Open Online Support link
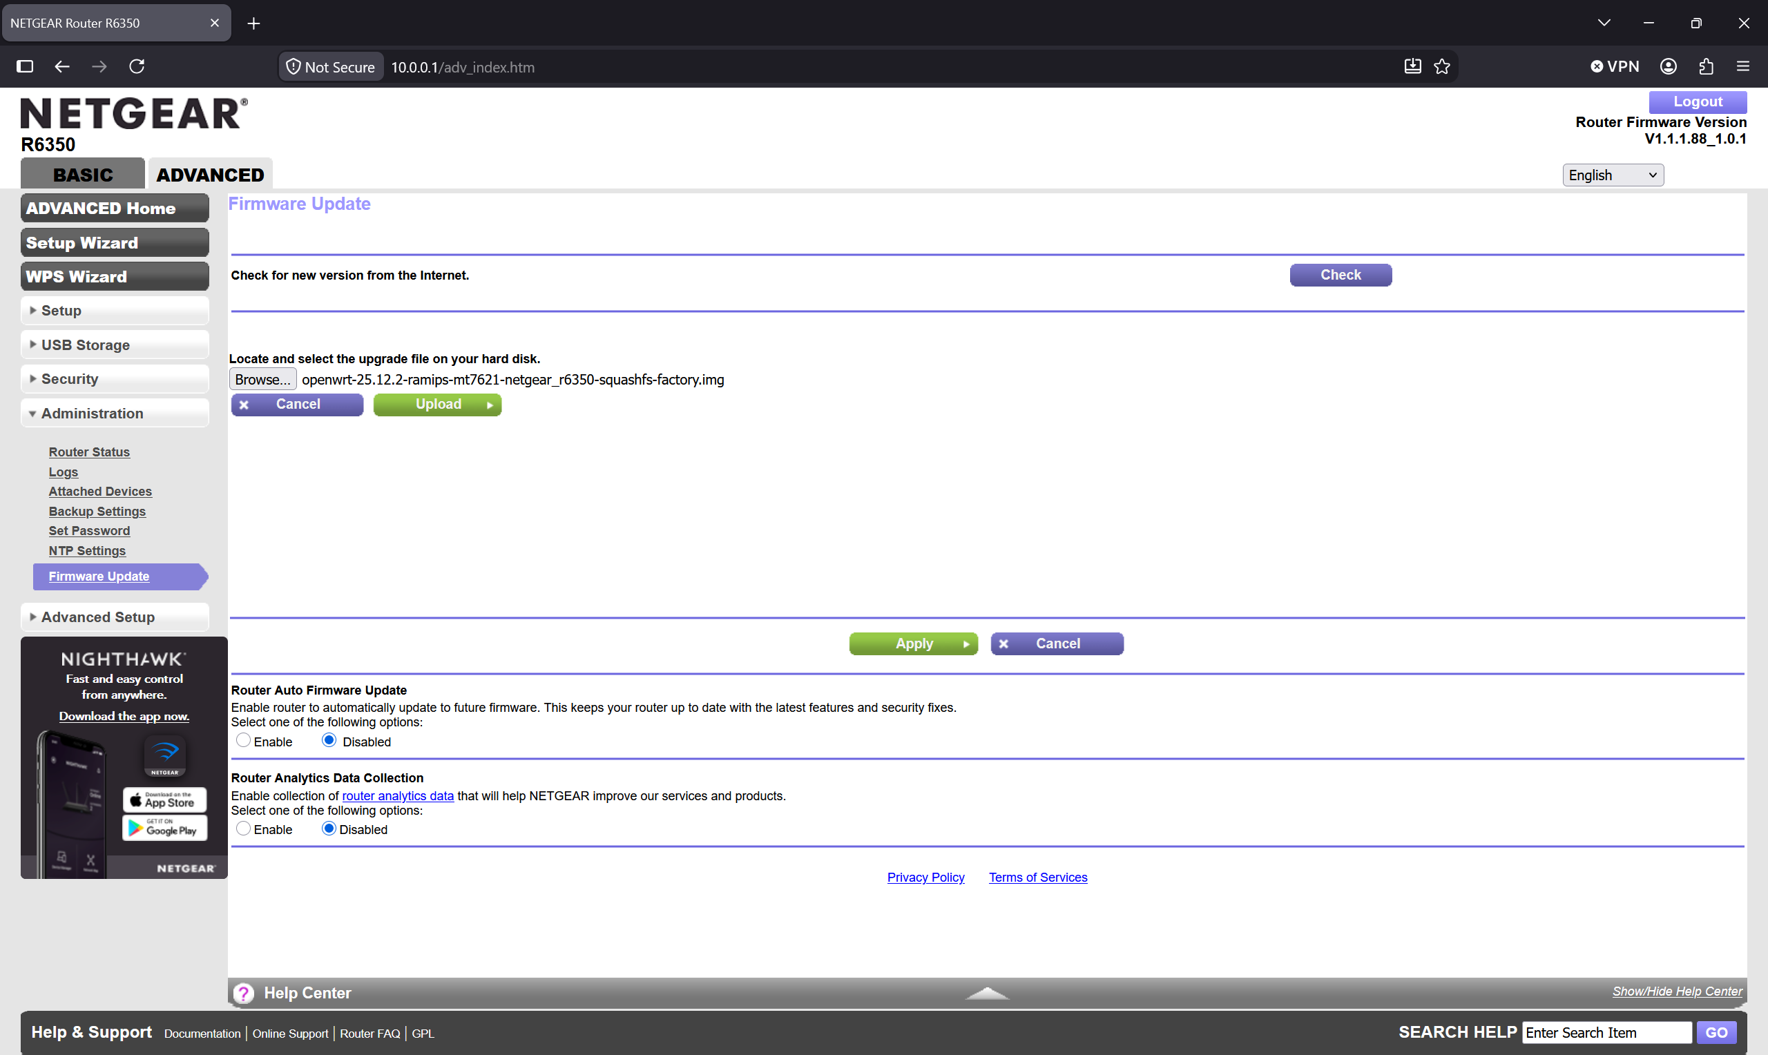Viewport: 1768px width, 1055px height. tap(290, 1034)
